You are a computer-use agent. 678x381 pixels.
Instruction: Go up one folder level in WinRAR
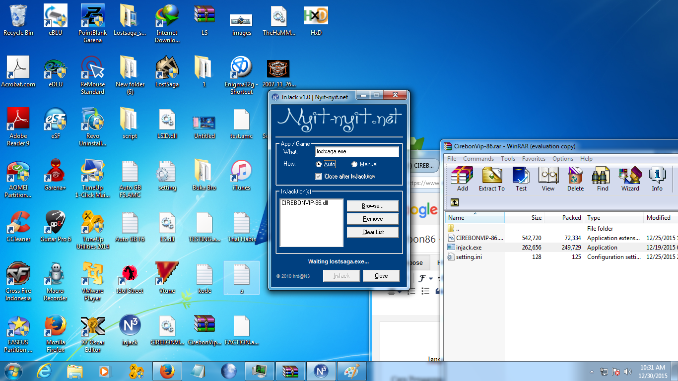point(455,202)
